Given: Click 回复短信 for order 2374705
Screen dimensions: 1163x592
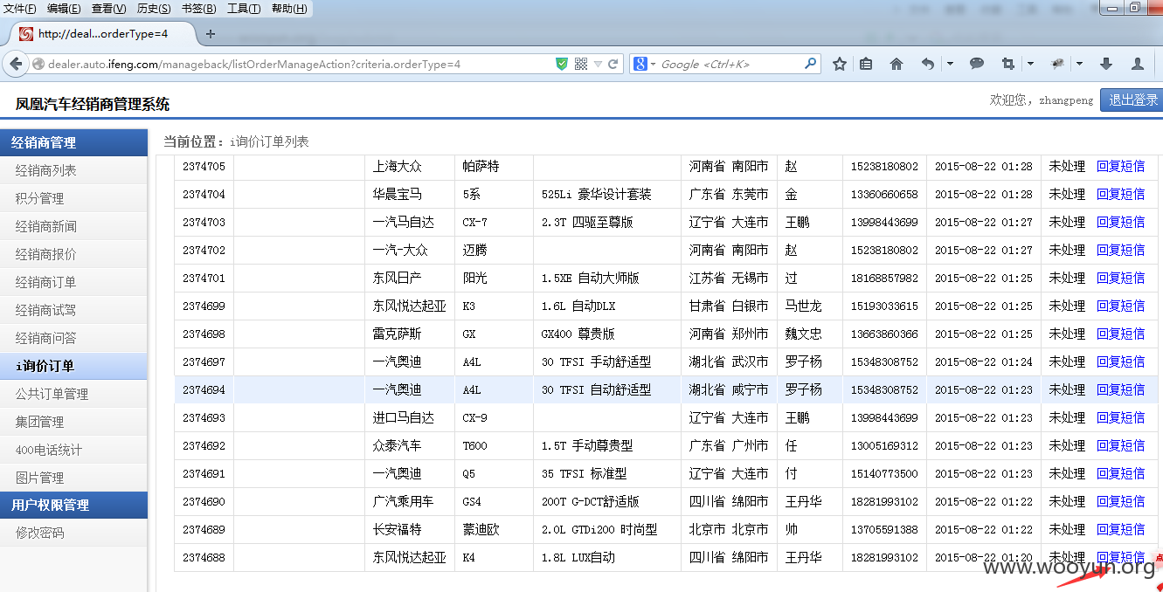Looking at the screenshot, I should click(x=1120, y=166).
